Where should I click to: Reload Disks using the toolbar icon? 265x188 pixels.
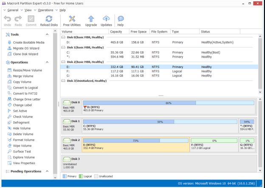coord(49,19)
